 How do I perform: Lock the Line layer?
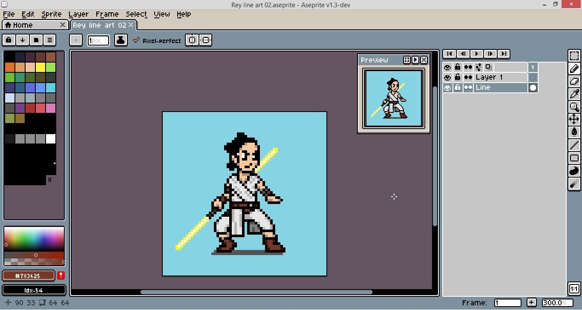(458, 88)
